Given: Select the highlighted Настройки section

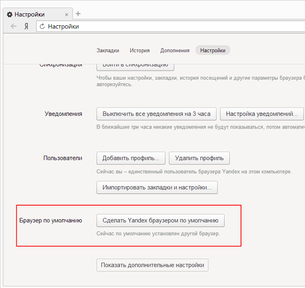Looking at the screenshot, I should click(x=213, y=50).
